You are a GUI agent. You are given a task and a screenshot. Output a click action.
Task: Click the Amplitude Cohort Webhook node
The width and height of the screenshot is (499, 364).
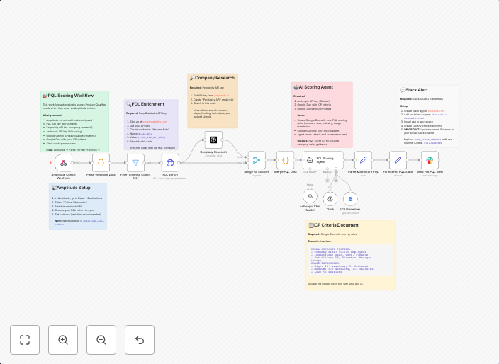(x=64, y=163)
